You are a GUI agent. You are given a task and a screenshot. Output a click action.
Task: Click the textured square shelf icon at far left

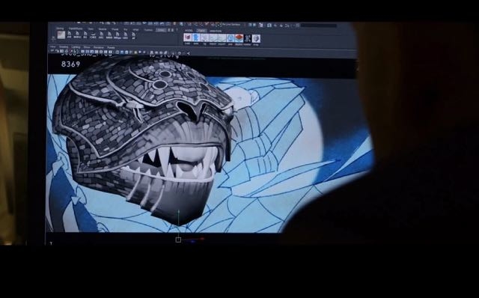click(61, 35)
